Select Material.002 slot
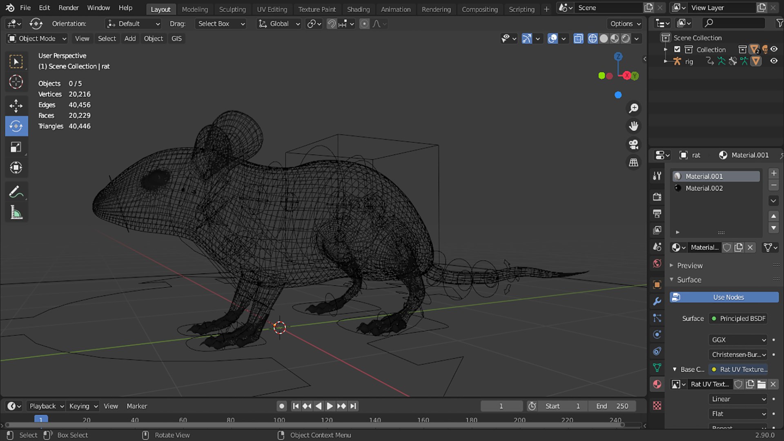Image resolution: width=784 pixels, height=441 pixels. tap(716, 188)
